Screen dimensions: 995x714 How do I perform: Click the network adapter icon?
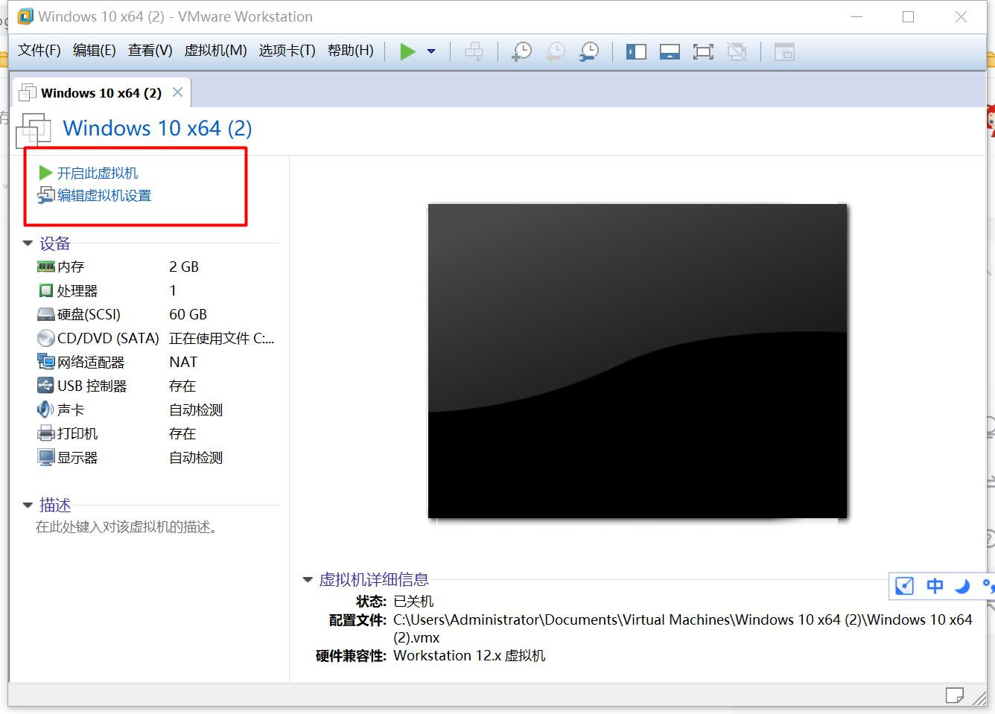pyautogui.click(x=46, y=362)
